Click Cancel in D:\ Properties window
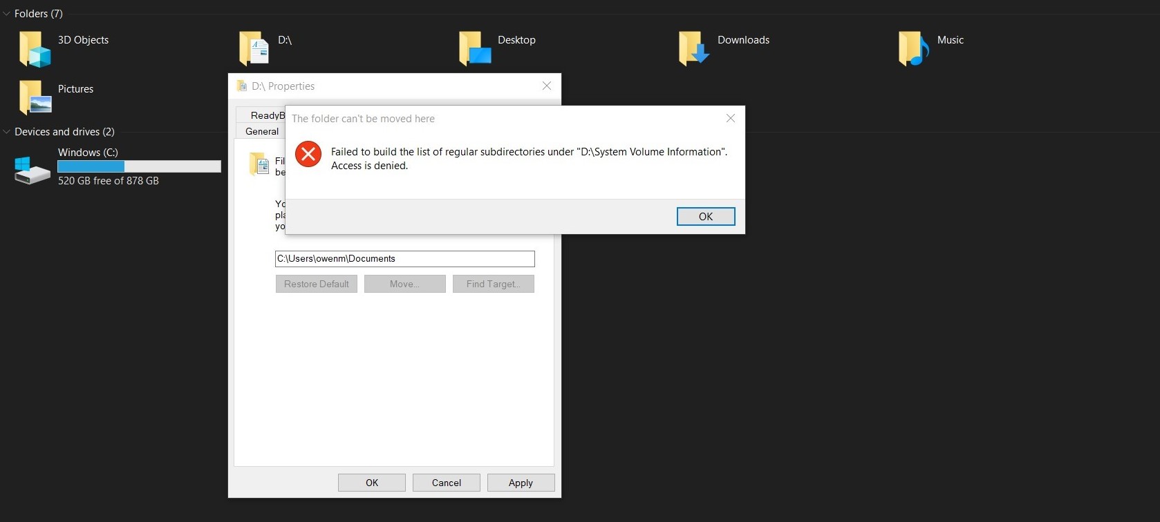The height and width of the screenshot is (522, 1160). [x=447, y=483]
